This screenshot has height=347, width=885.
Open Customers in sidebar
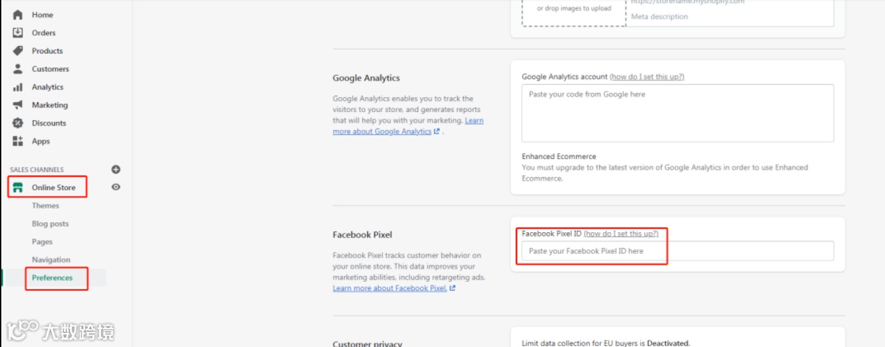pos(50,69)
